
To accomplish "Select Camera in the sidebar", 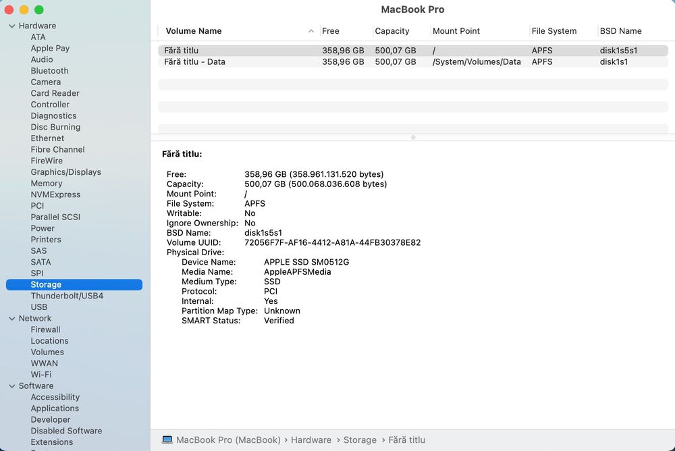I will [x=46, y=82].
